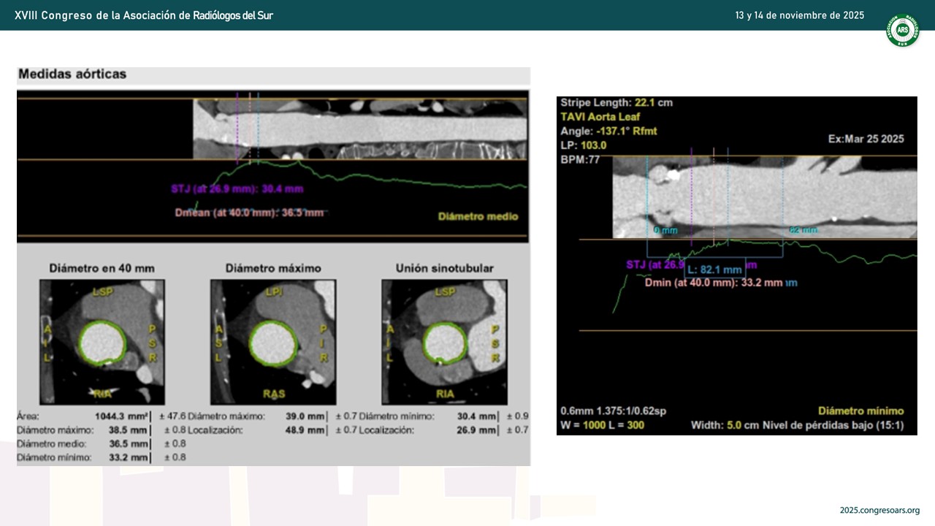Click the curved aorta reformat in left stripe
The width and height of the screenshot is (935, 526).
[x=359, y=129]
